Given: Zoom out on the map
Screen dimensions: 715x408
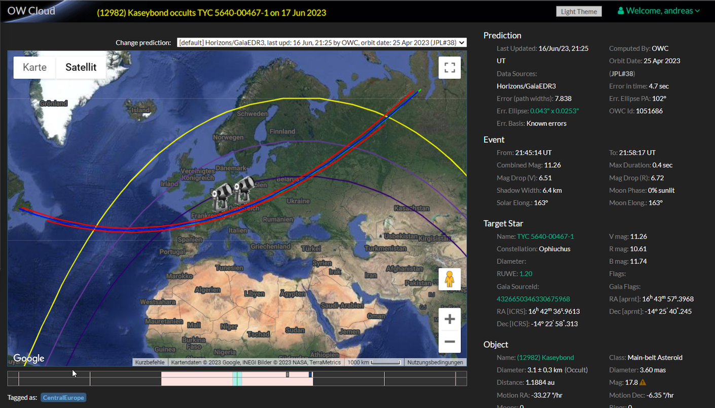Looking at the screenshot, I should point(449,342).
